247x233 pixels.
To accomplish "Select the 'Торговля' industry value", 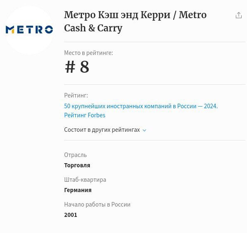I will tap(77, 165).
